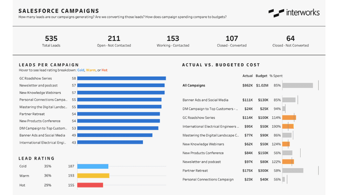Click the 155 Hot lead count
This screenshot has width=345, height=195.
[x=71, y=185]
